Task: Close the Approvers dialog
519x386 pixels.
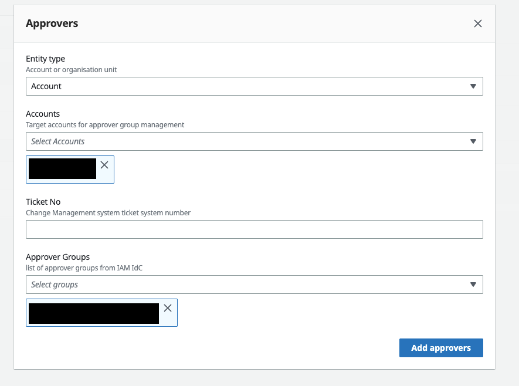Action: [x=477, y=23]
